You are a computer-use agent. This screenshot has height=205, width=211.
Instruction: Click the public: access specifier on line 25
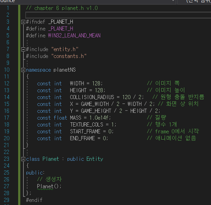(x=35, y=173)
